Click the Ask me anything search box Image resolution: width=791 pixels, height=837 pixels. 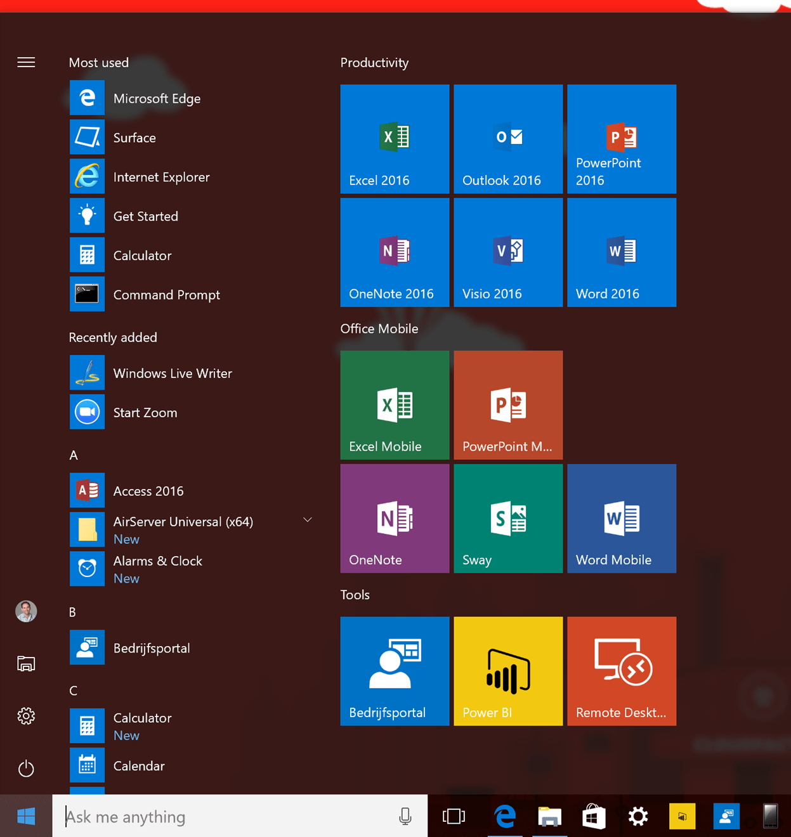click(x=228, y=817)
